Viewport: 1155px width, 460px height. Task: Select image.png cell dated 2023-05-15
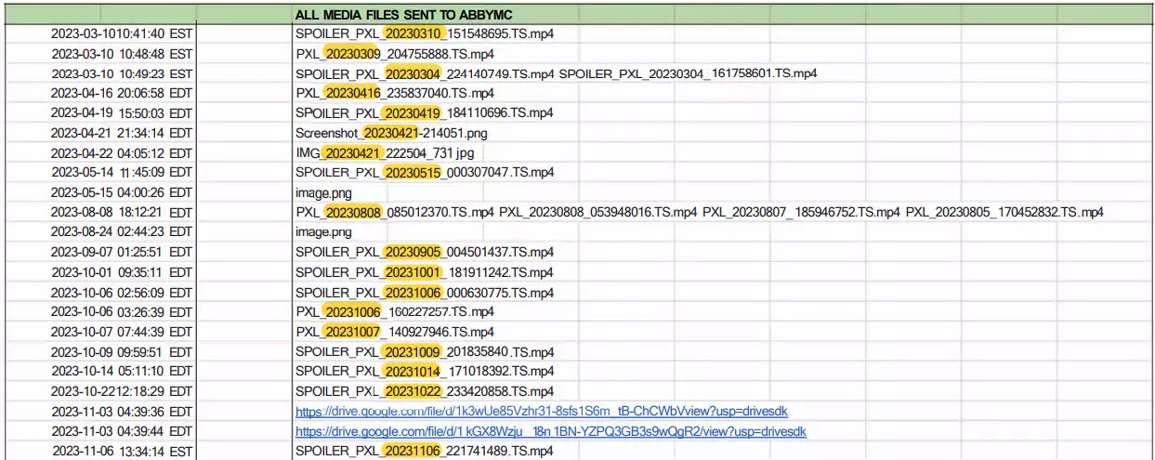(323, 192)
